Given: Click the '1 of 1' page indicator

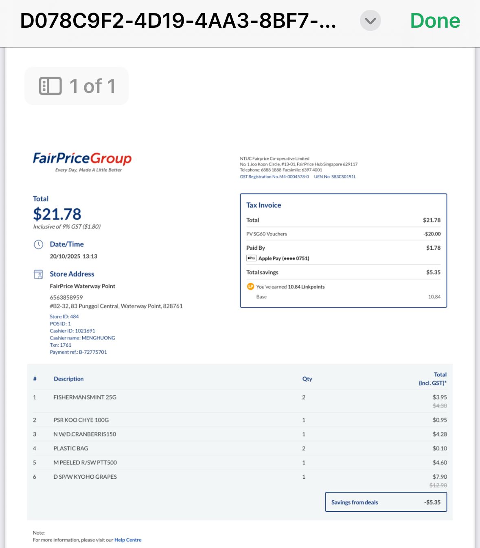Looking at the screenshot, I should (x=92, y=86).
